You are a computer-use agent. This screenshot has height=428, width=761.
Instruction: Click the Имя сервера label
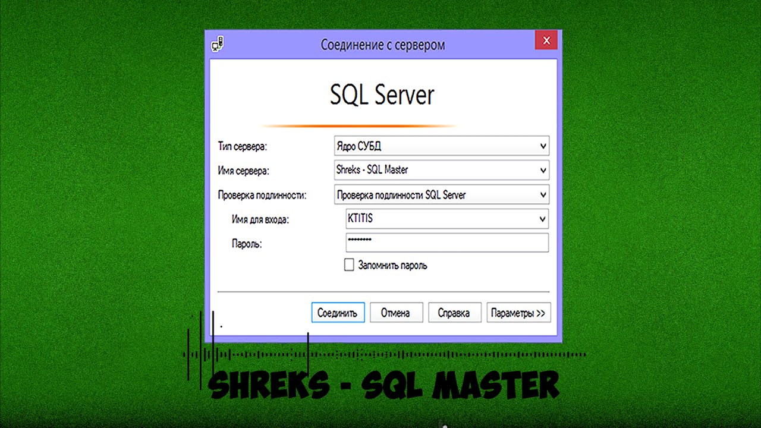pyautogui.click(x=244, y=171)
